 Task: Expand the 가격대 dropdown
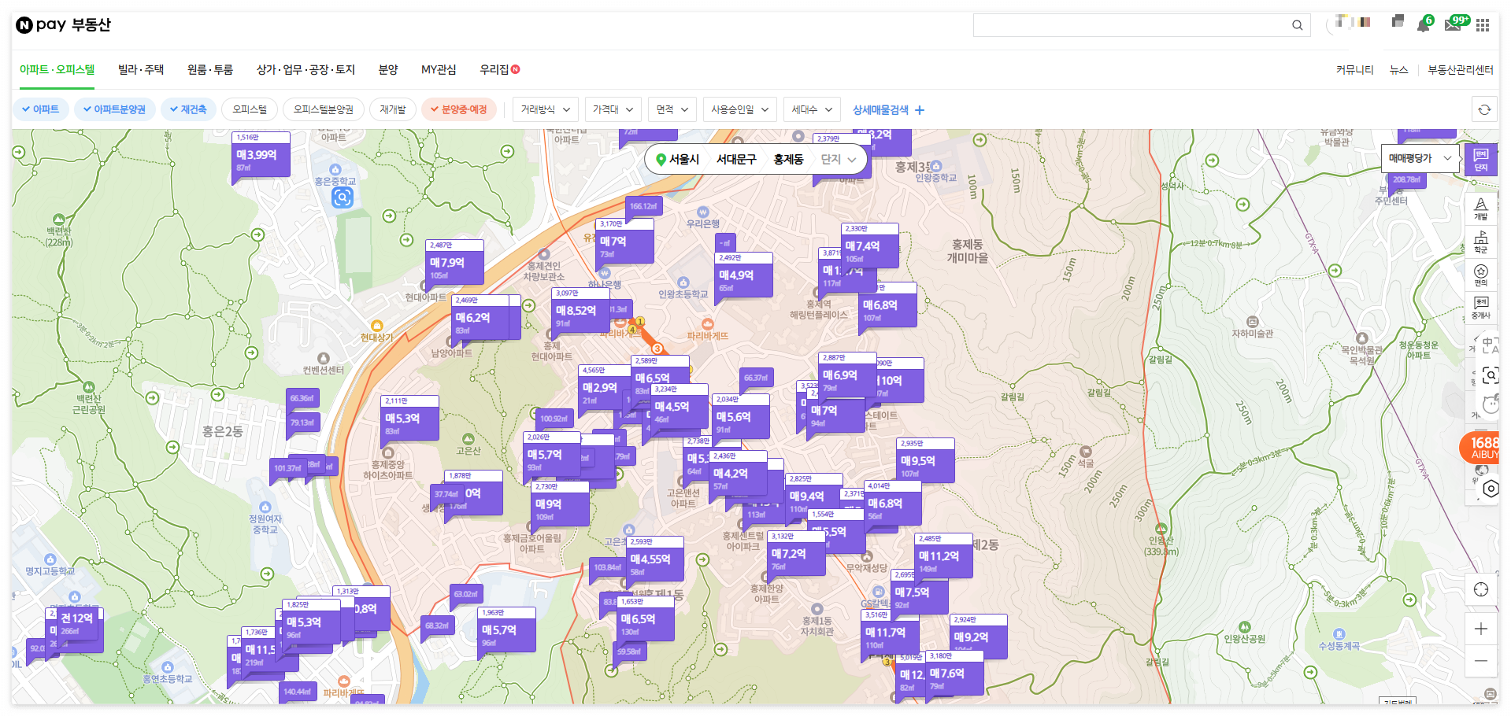coord(613,109)
